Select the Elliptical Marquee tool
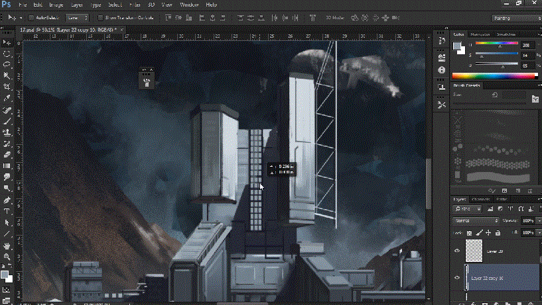The image size is (542, 305). point(7,54)
